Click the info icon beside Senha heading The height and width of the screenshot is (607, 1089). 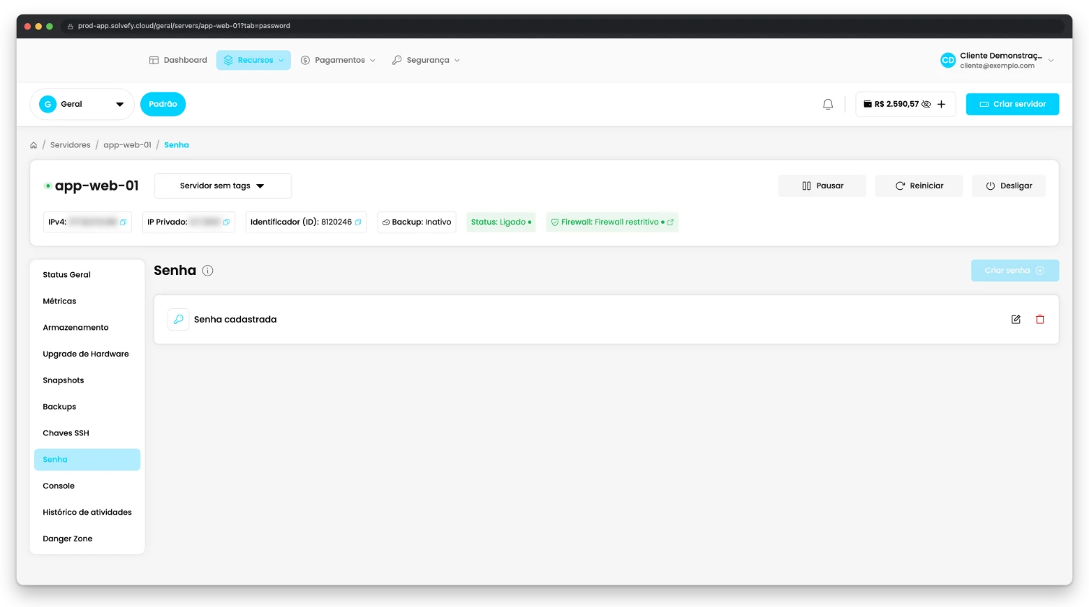point(207,271)
